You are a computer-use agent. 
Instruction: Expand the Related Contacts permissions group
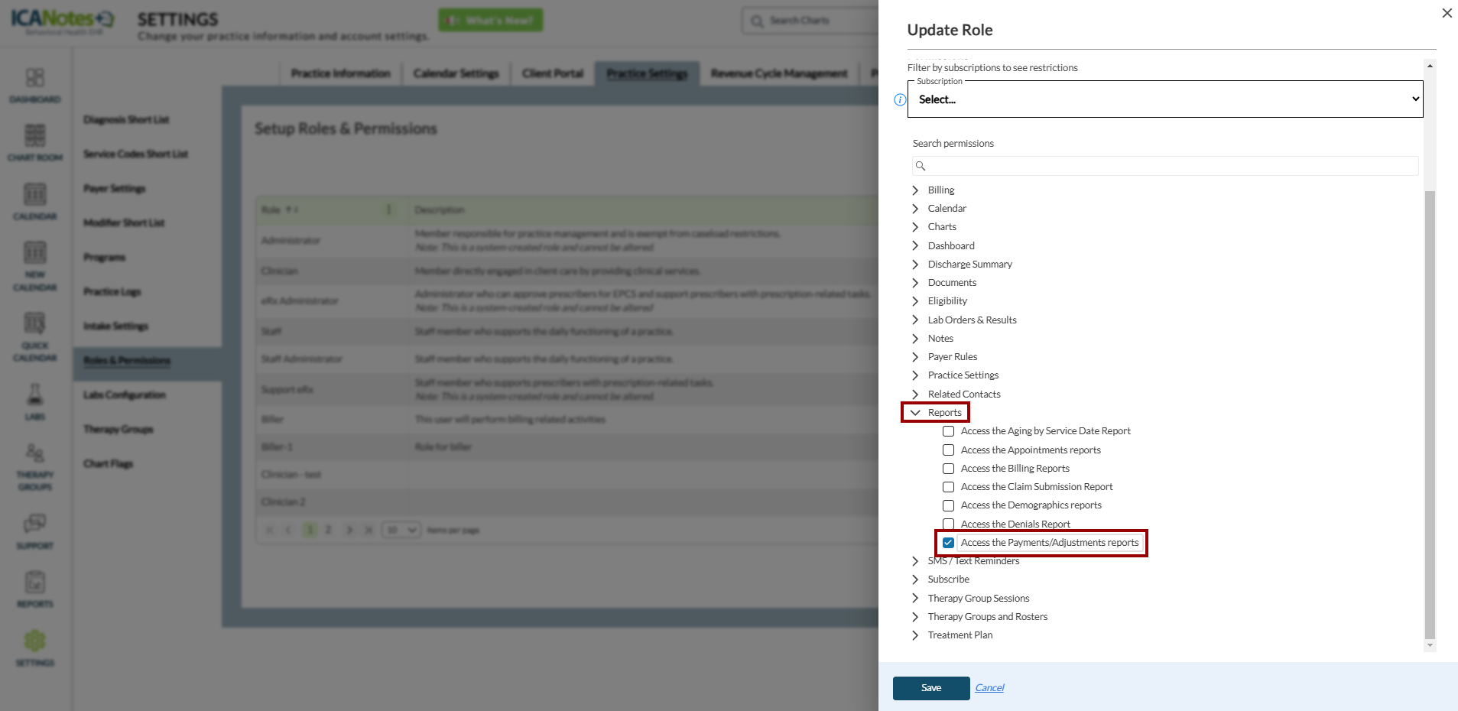click(x=915, y=394)
